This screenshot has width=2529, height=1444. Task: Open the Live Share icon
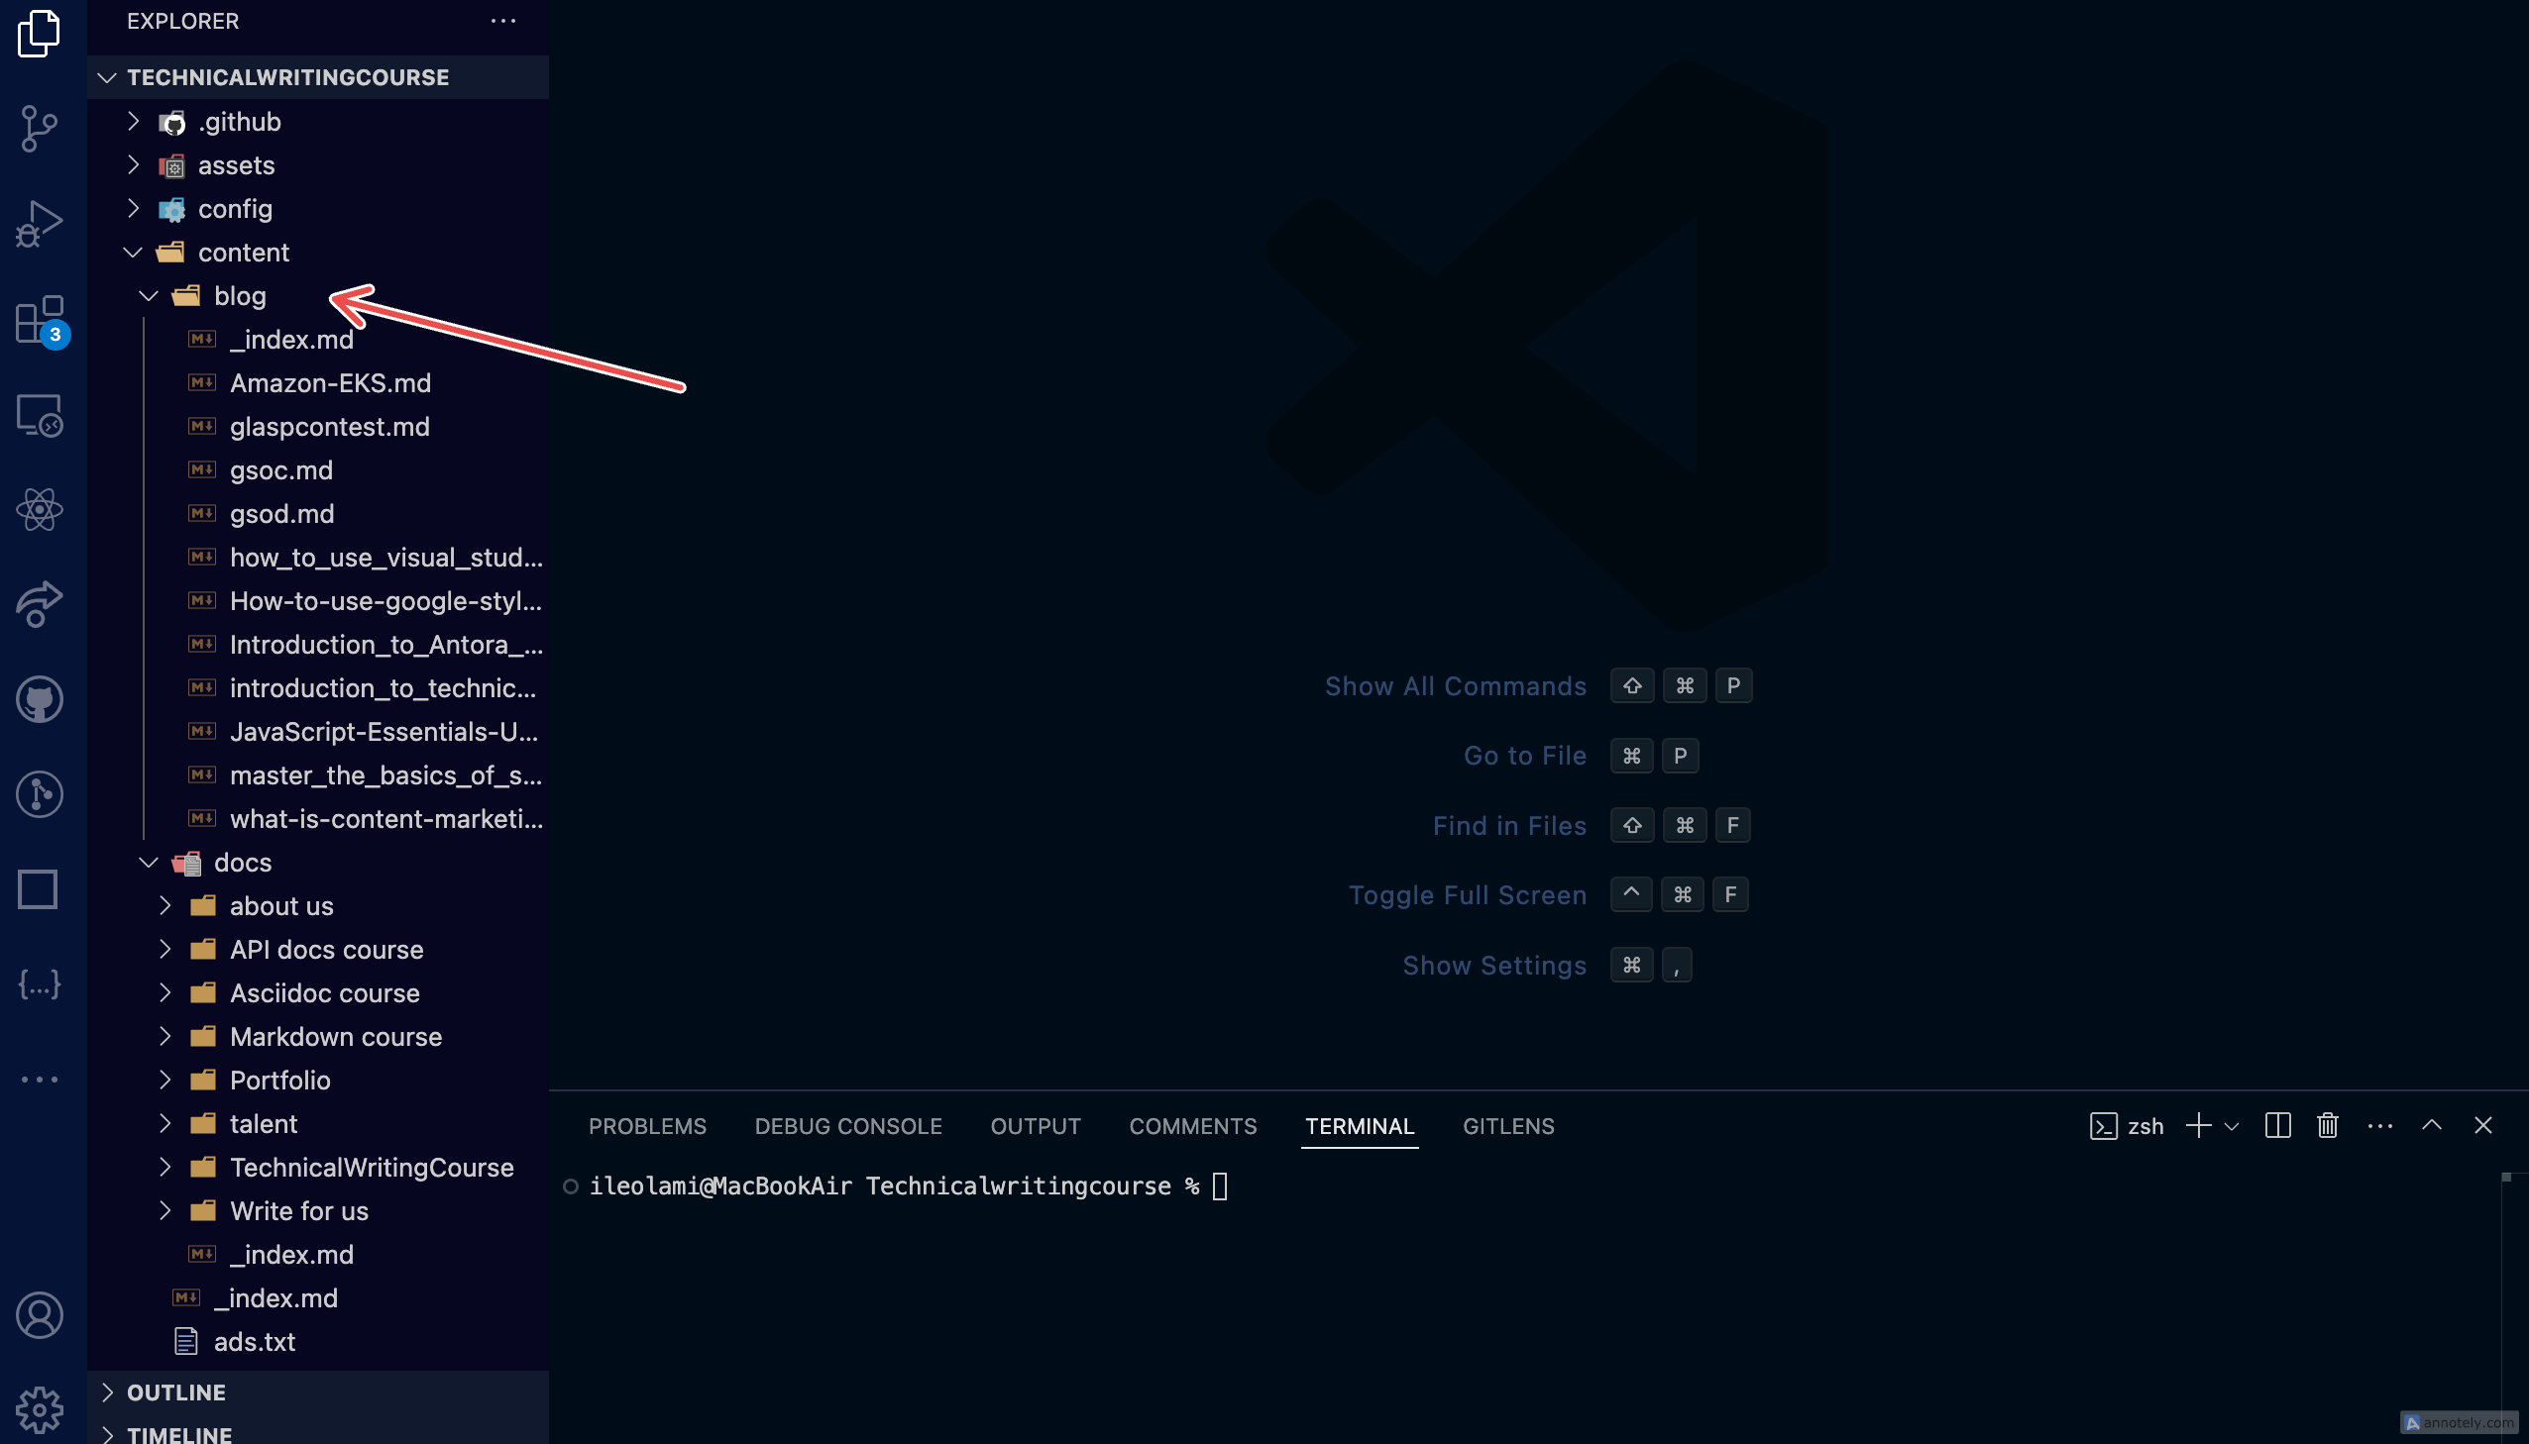(39, 604)
